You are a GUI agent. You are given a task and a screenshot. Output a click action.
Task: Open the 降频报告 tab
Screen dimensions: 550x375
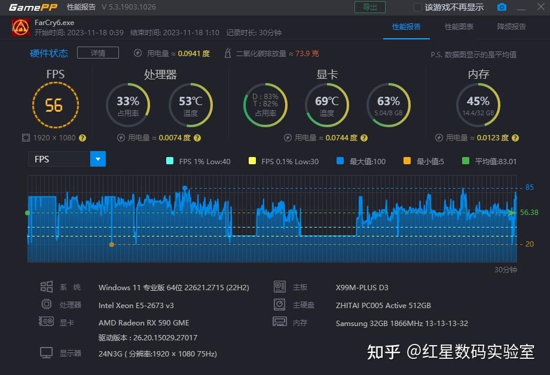(511, 27)
